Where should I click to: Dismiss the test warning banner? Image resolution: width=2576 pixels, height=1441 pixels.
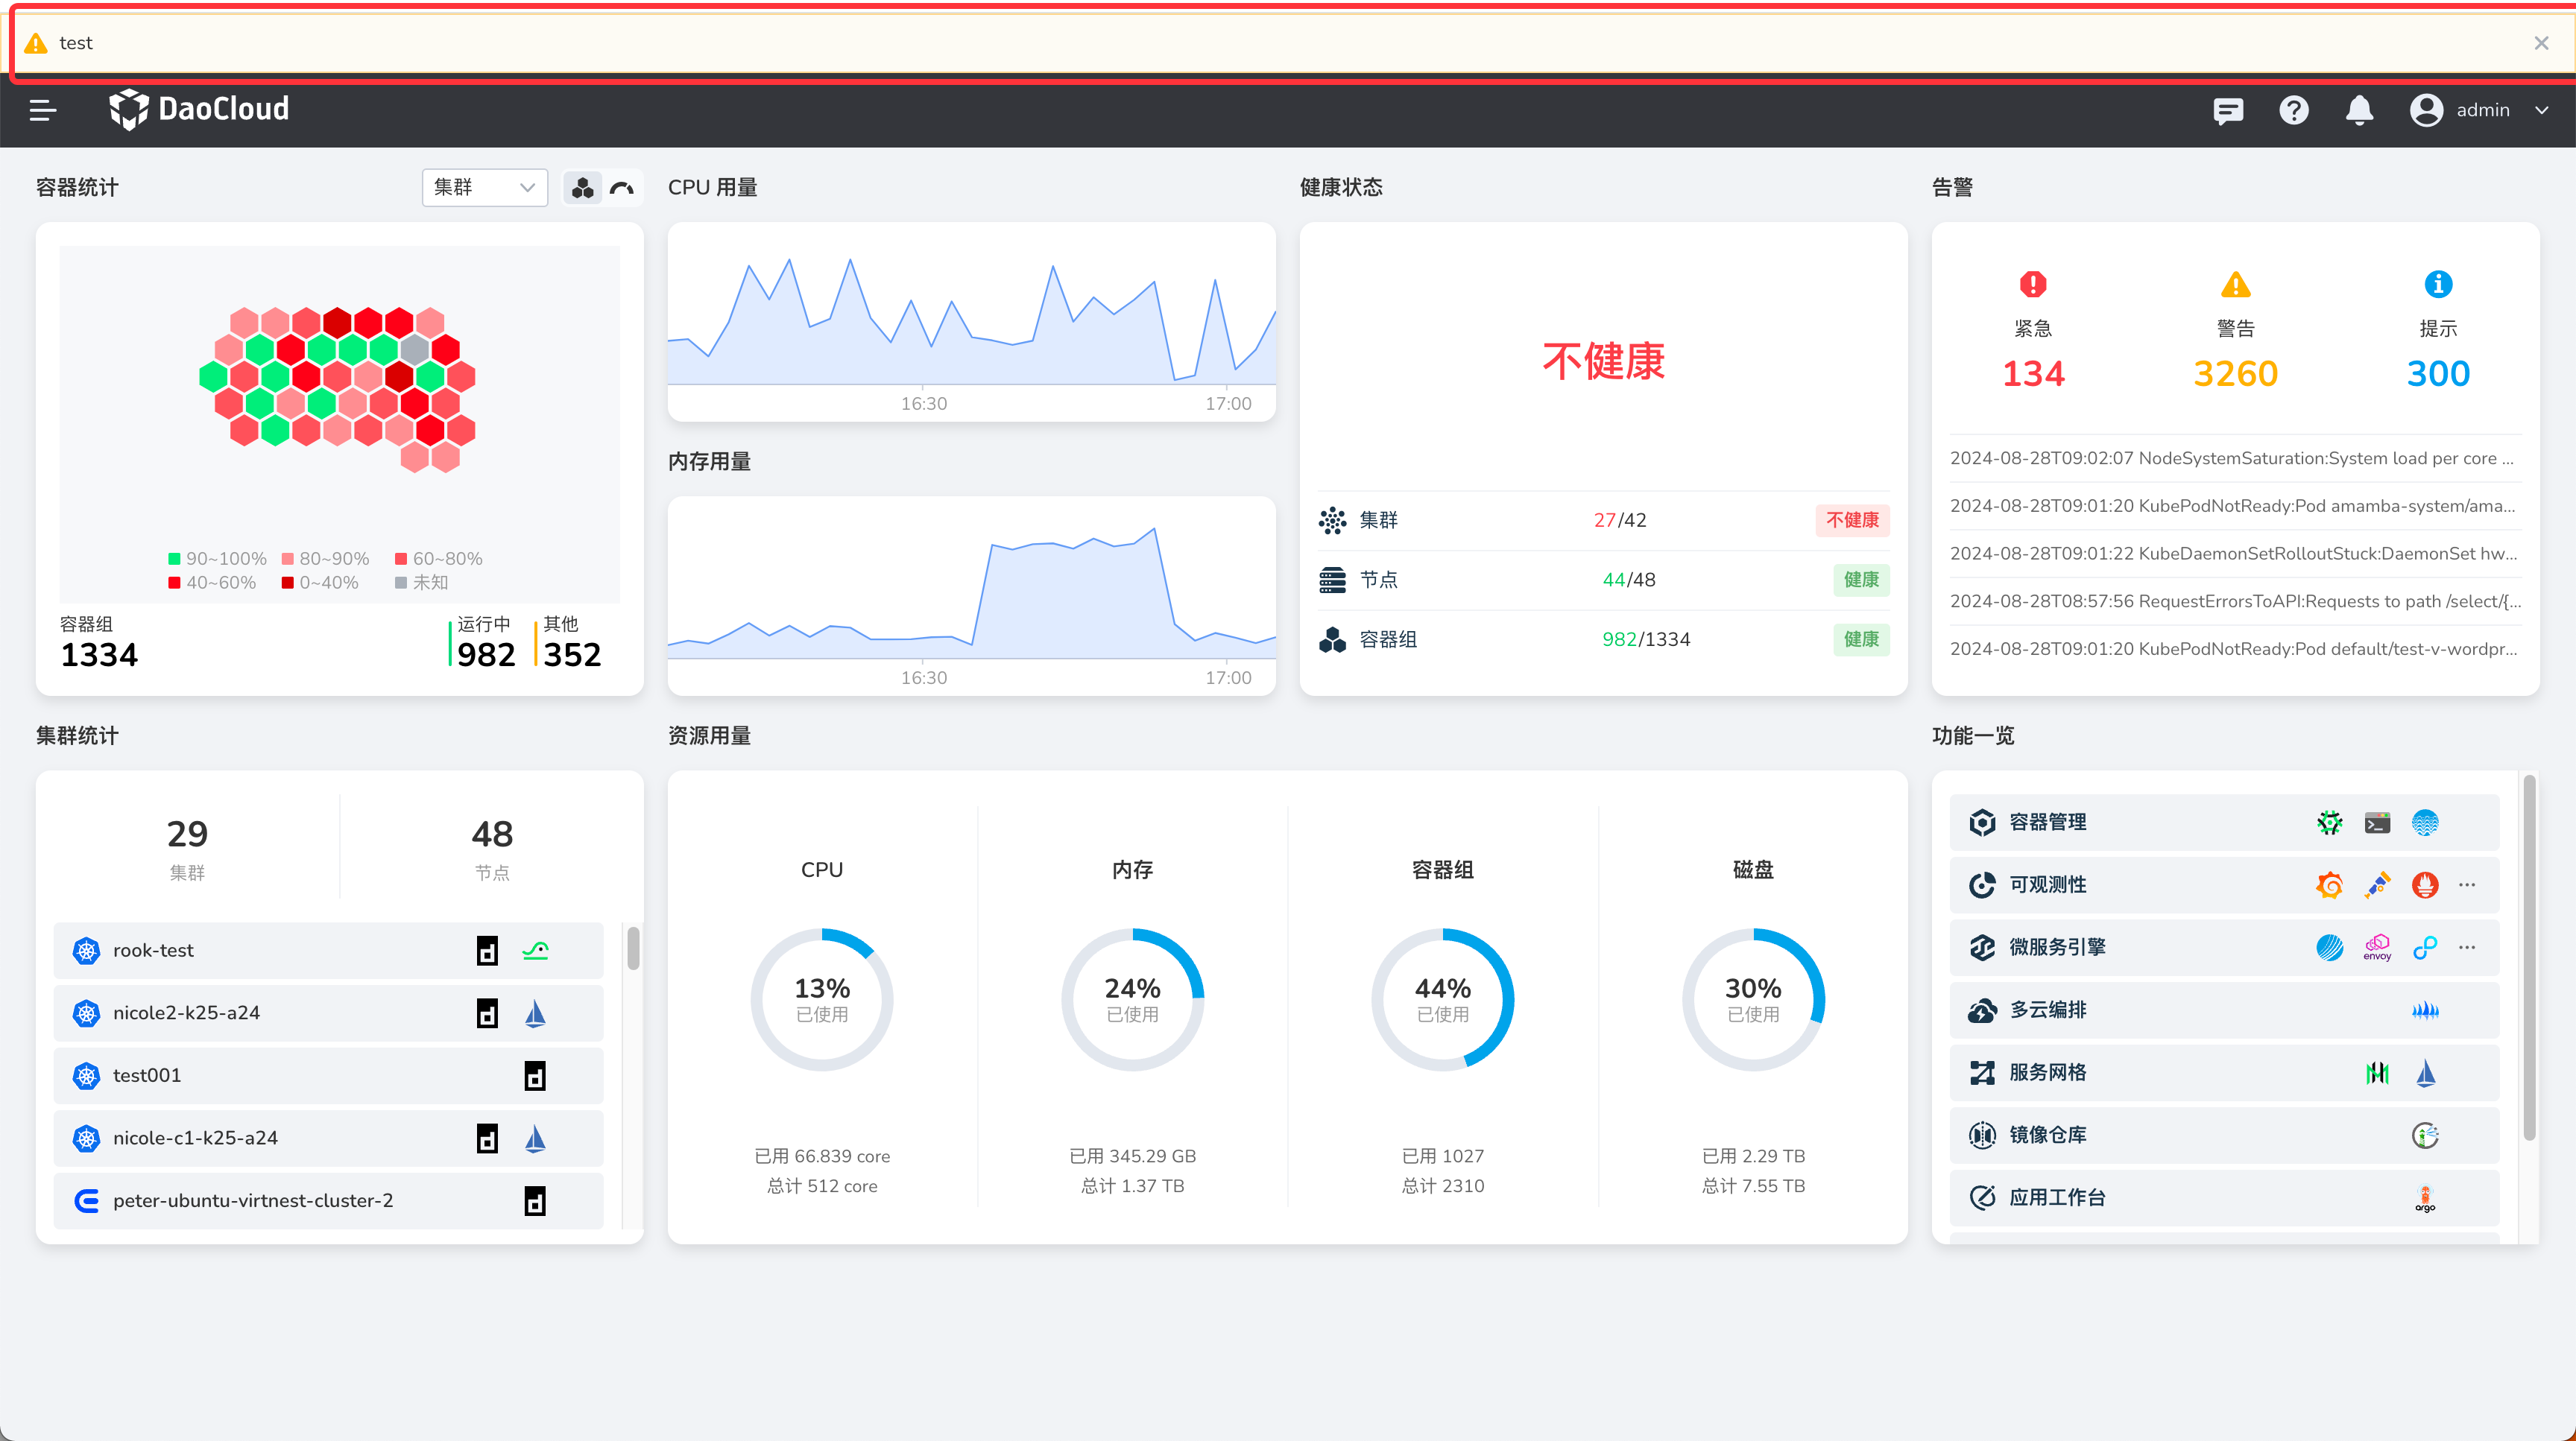tap(2541, 43)
